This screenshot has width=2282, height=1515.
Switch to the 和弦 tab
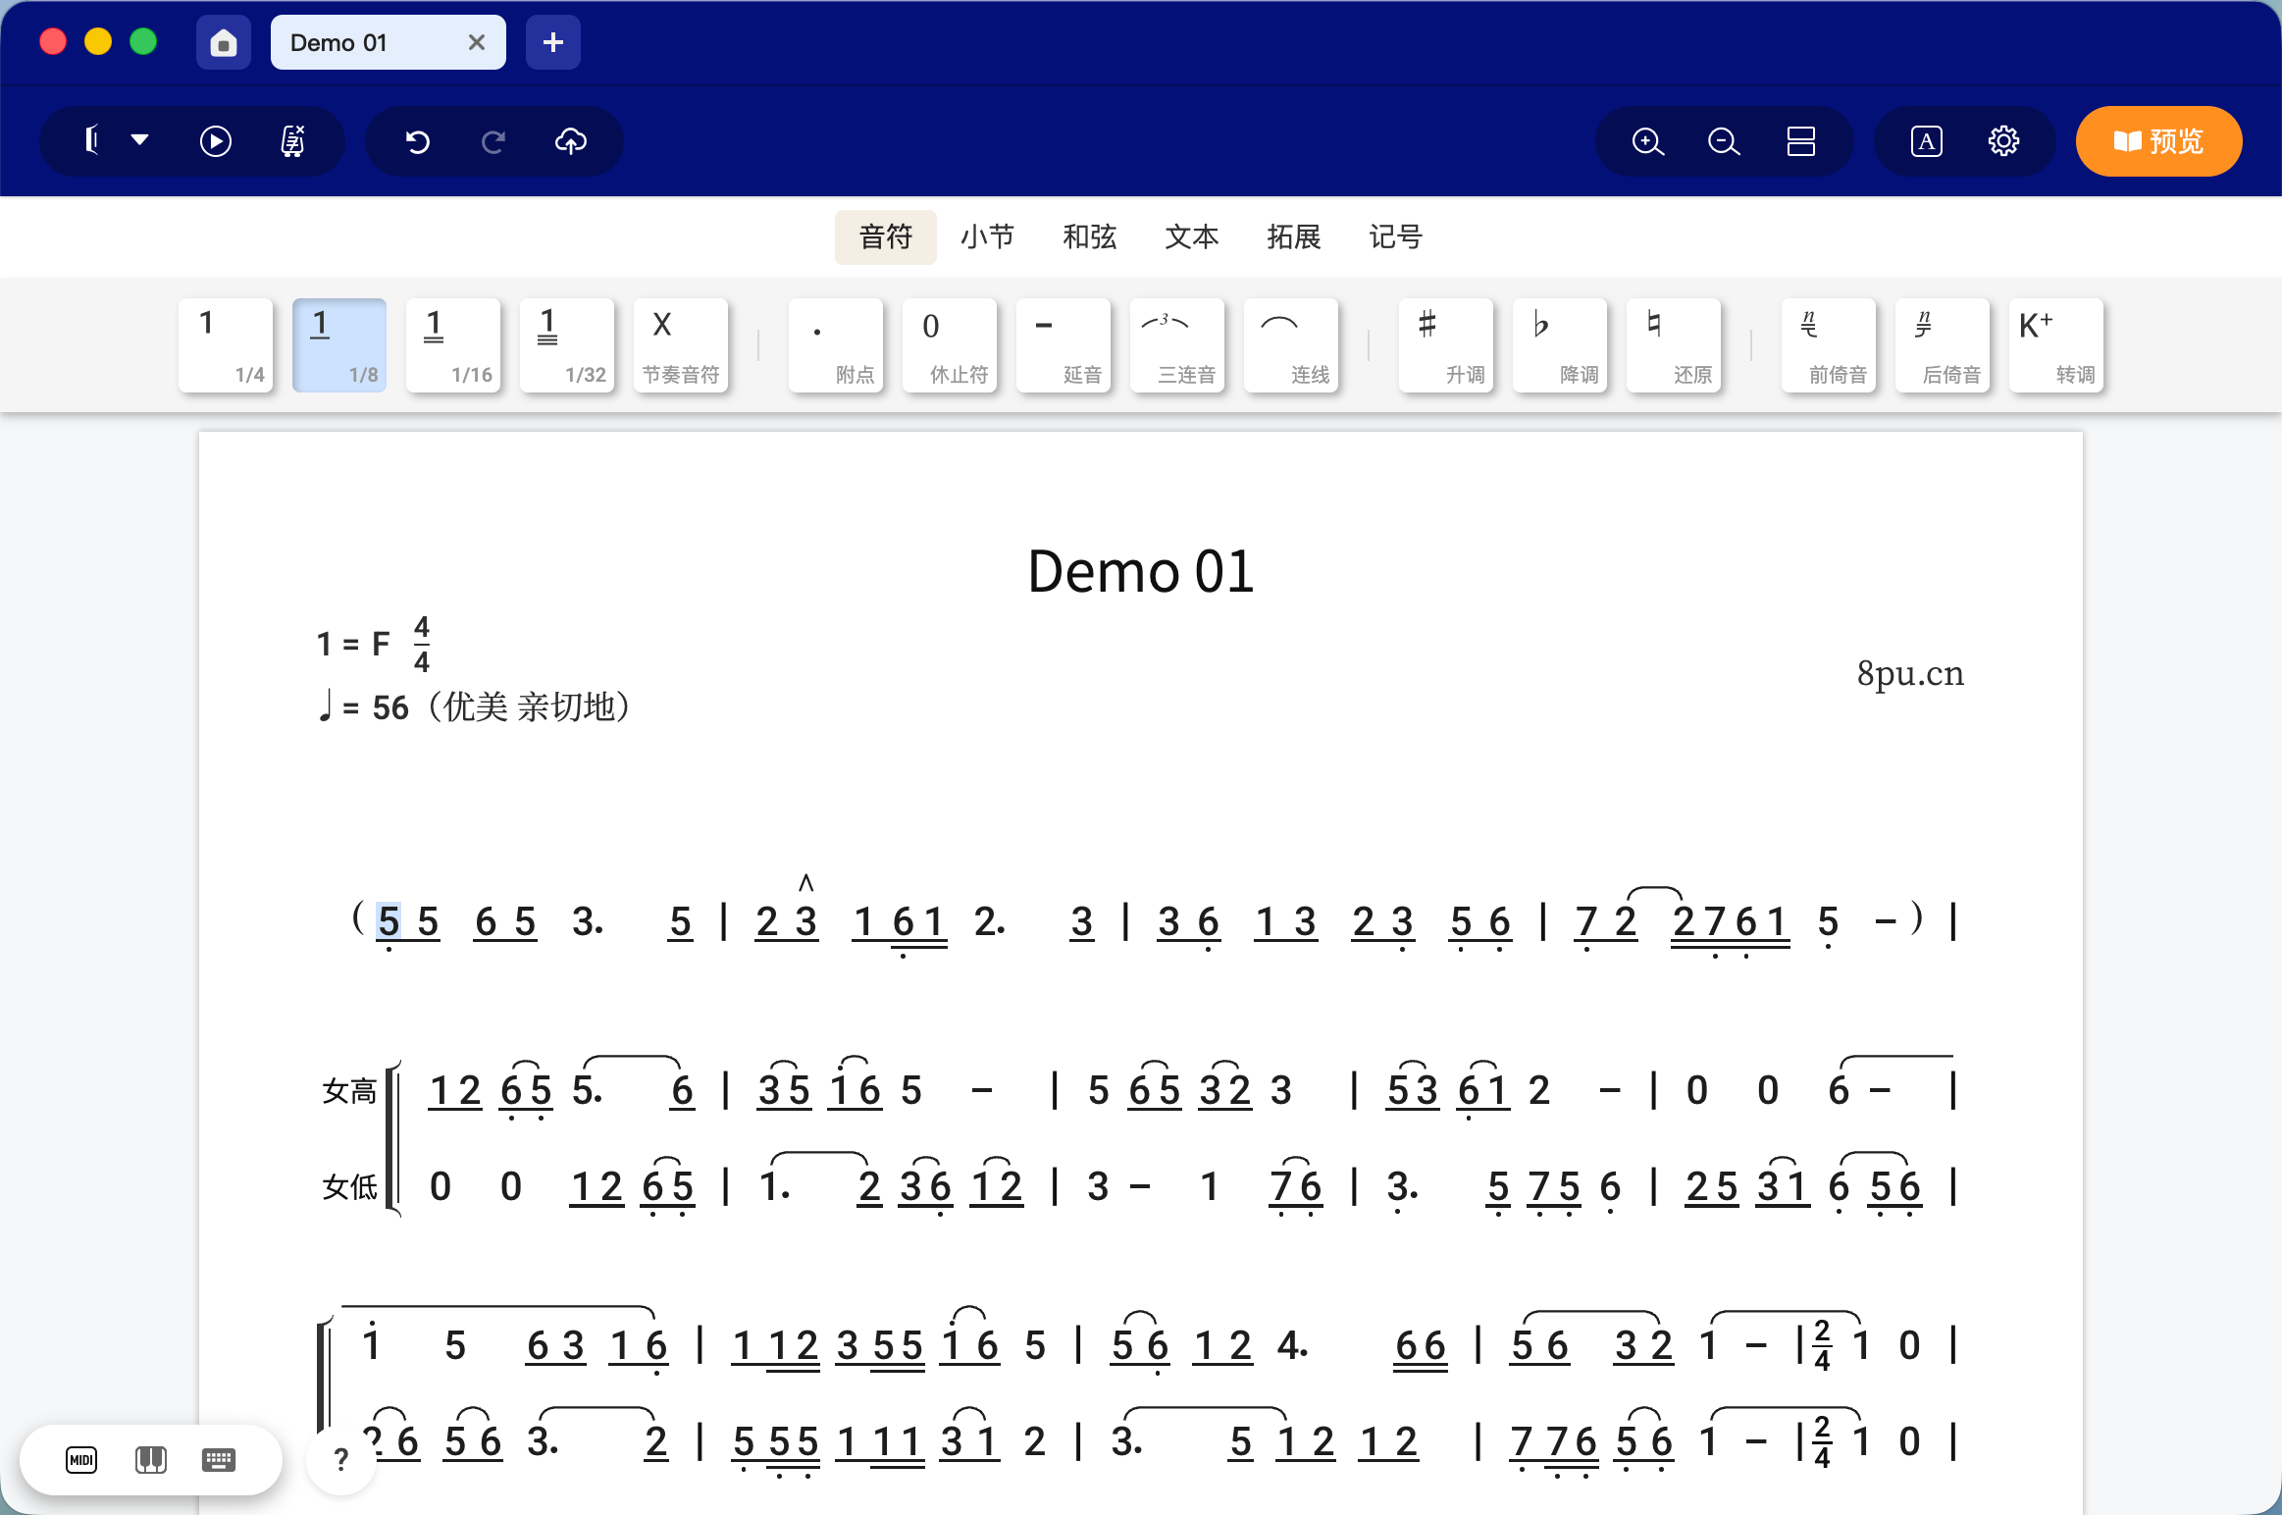tap(1090, 236)
